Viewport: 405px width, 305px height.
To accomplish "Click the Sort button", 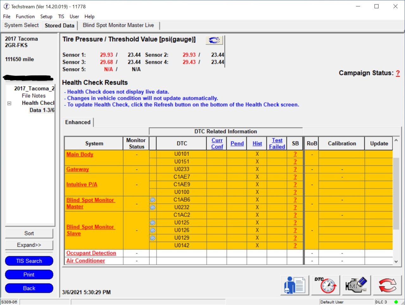I will tap(29, 233).
